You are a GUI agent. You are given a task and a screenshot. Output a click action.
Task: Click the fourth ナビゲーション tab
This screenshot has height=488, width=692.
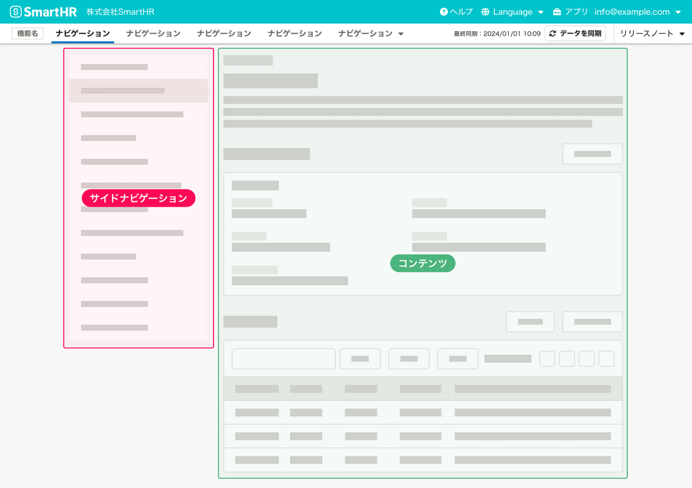(x=295, y=32)
